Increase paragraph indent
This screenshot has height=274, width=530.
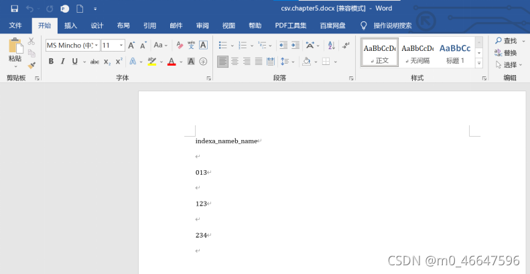pyautogui.click(x=295, y=46)
